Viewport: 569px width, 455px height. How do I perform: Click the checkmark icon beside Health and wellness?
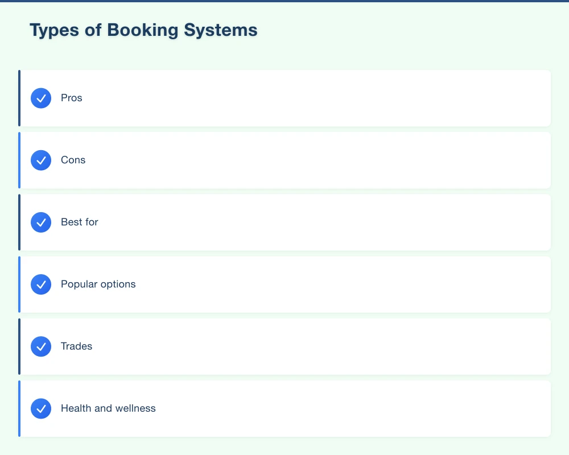tap(41, 408)
